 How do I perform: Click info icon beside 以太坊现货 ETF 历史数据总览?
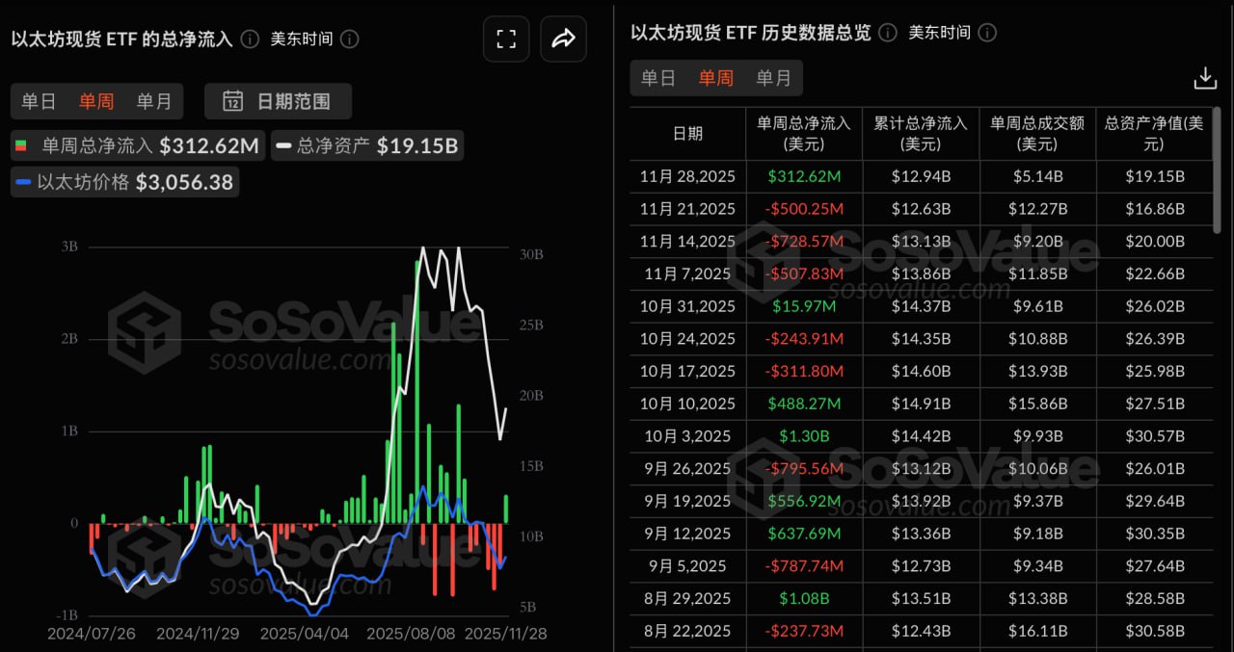tap(888, 33)
